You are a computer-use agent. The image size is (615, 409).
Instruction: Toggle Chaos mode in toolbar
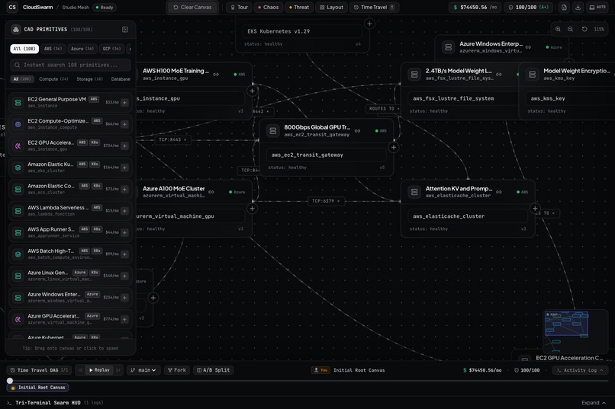click(268, 8)
